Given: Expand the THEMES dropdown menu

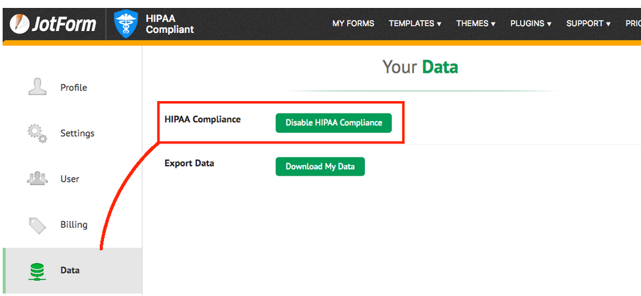Looking at the screenshot, I should point(476,24).
